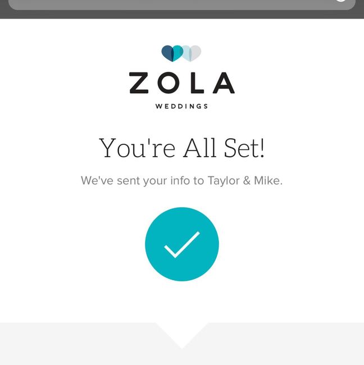Click the gray heart in Zola logo

click(x=195, y=53)
